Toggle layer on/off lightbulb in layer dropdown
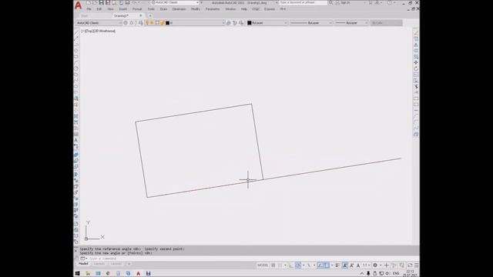Screen dimensions: 493x277 [x=147, y=23]
